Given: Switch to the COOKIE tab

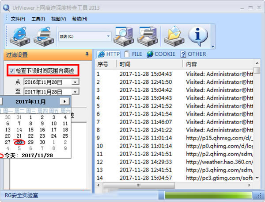Looking at the screenshot, I should click(x=161, y=54).
